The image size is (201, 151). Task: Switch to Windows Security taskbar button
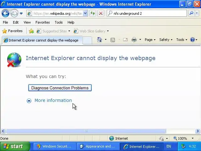pyautogui.click(x=55, y=146)
